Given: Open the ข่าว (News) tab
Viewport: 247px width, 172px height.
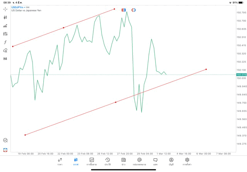Looking at the screenshot, I should (123, 161).
